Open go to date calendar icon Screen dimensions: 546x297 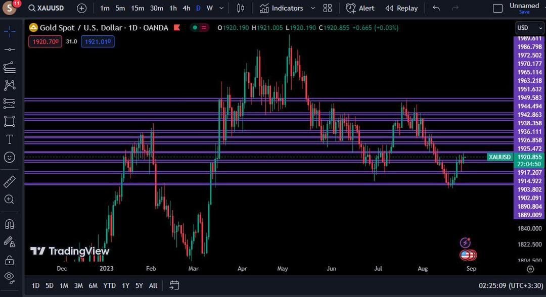[174, 285]
